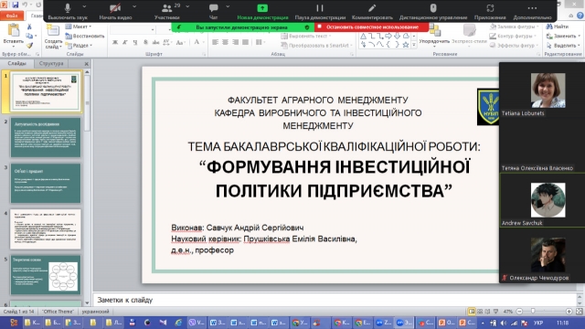Select the star shape in the gallery
585x329 pixels.
[x=406, y=45]
